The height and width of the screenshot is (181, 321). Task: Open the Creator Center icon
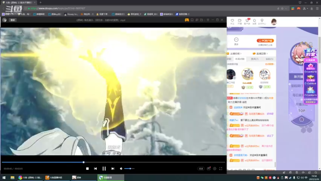262,22
